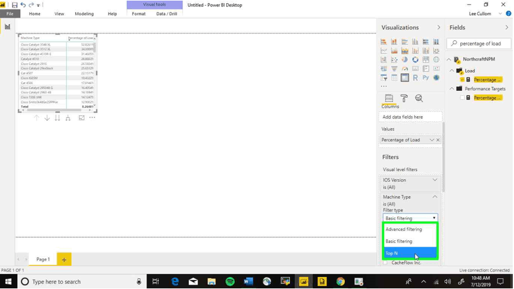Tick the Performance Targets Percentage checkbox
The height and width of the screenshot is (289, 514).
click(x=462, y=98)
